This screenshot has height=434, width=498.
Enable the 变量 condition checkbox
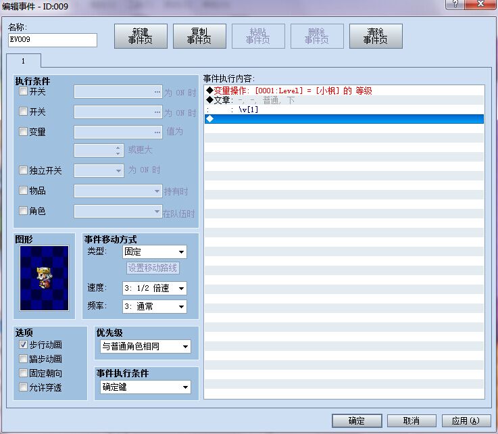[23, 132]
